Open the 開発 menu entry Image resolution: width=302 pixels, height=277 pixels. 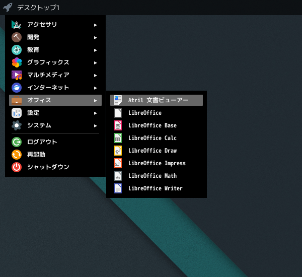tap(55, 37)
